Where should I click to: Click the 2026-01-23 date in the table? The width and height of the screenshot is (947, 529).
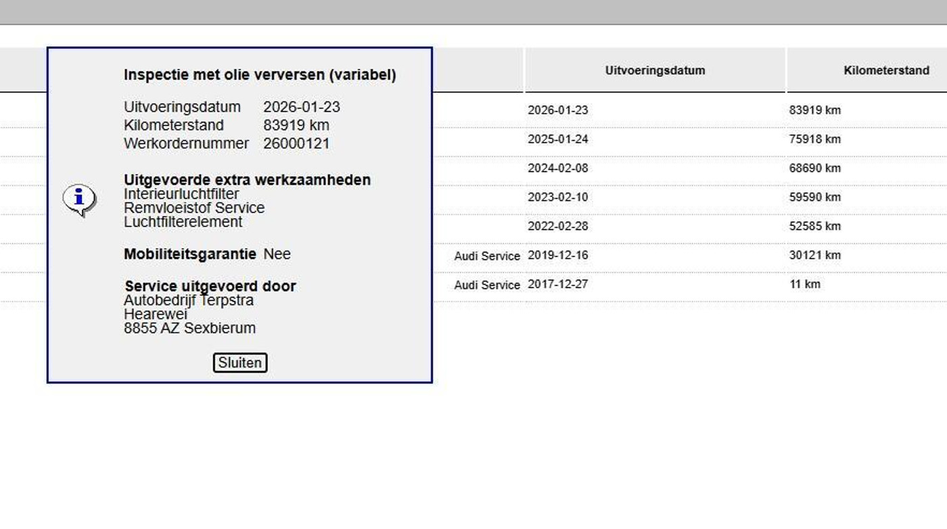(558, 110)
